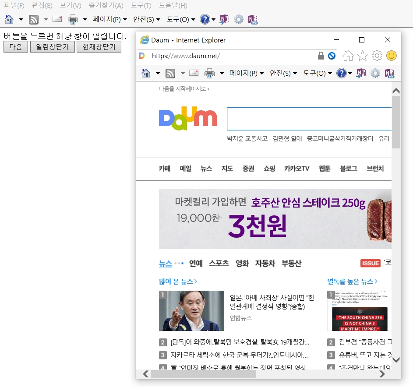Click the 열린창닫기 button
Viewport: 413px width, 387px height.
tap(53, 46)
